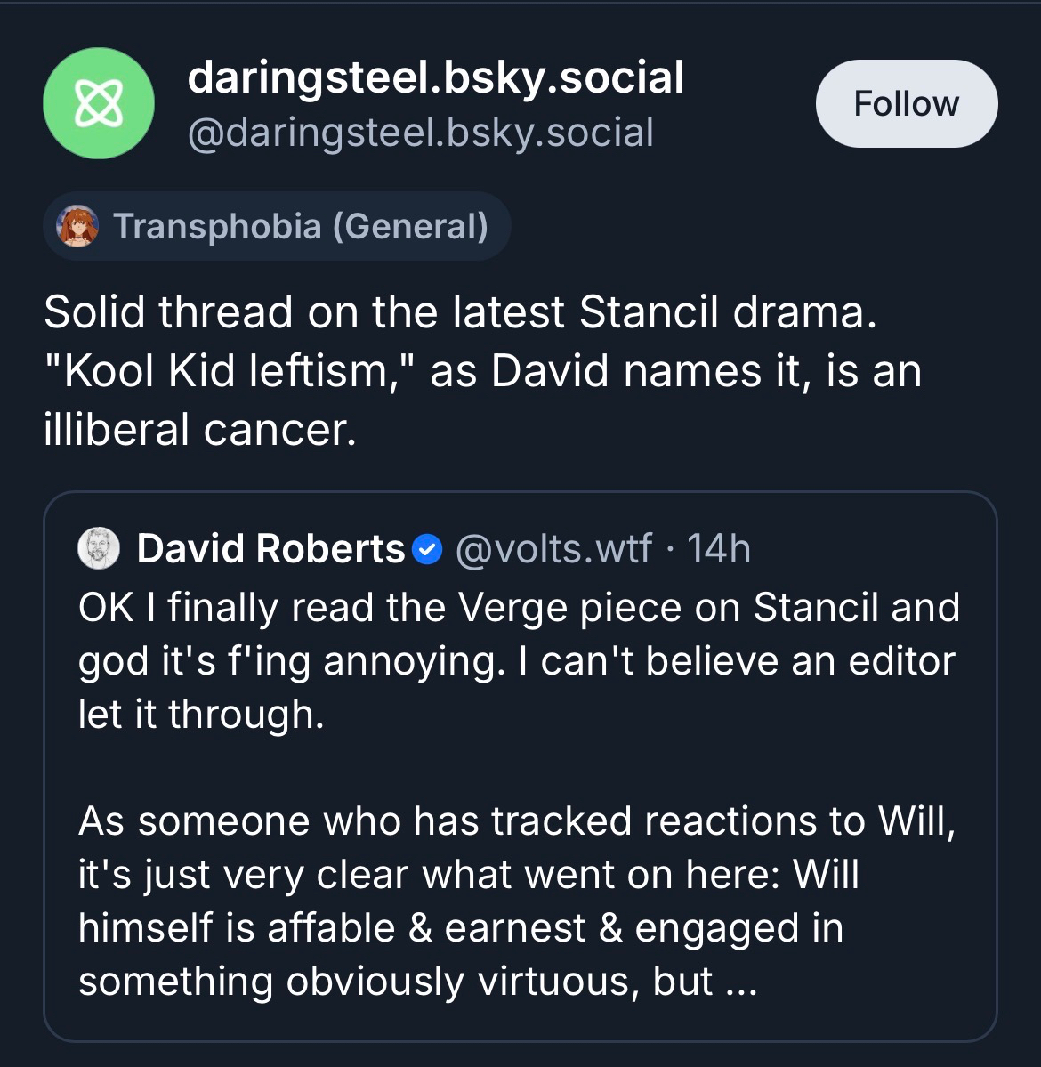Click the word "Transphobia" in the label badge
This screenshot has height=1067, width=1041.
click(x=217, y=226)
